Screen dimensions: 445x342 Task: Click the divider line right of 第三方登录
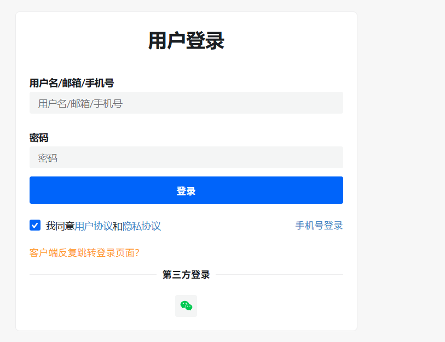click(x=279, y=274)
